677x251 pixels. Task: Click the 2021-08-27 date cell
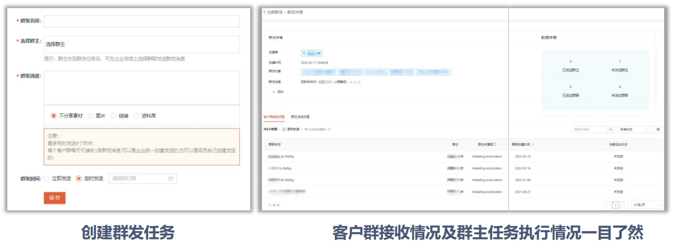(523, 192)
